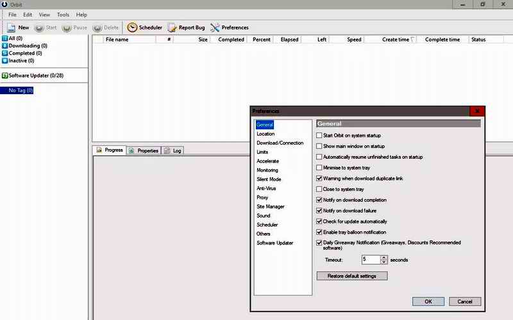
Task: Open the Software Updater sidebar item
Action: pyautogui.click(x=35, y=76)
